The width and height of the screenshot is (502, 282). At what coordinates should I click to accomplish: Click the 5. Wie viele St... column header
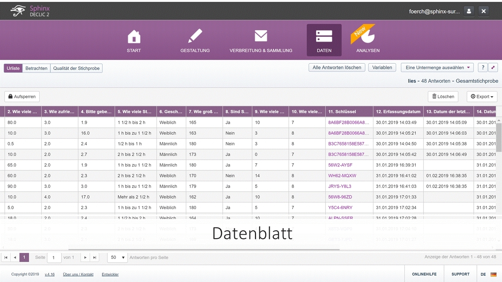[x=136, y=112]
